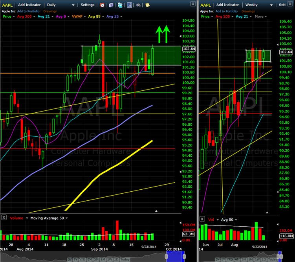Click the copy pages icon in toolbar
The image size is (295, 262).
click(x=111, y=5)
